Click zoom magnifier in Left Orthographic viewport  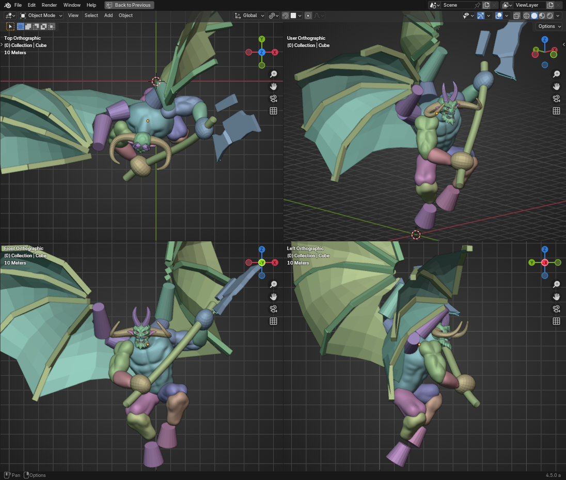tap(557, 284)
